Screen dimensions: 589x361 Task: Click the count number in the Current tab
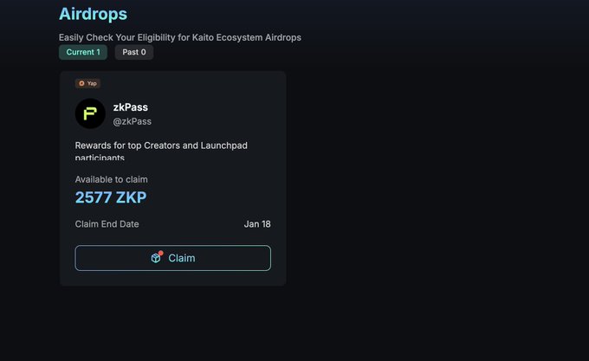(97, 52)
